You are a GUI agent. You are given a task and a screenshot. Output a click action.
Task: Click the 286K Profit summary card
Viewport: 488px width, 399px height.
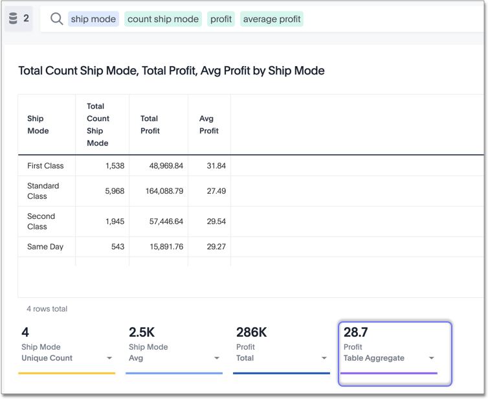coord(282,347)
